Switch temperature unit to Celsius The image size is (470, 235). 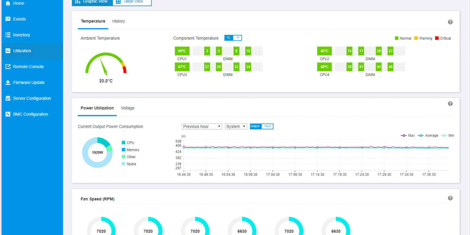(229, 38)
